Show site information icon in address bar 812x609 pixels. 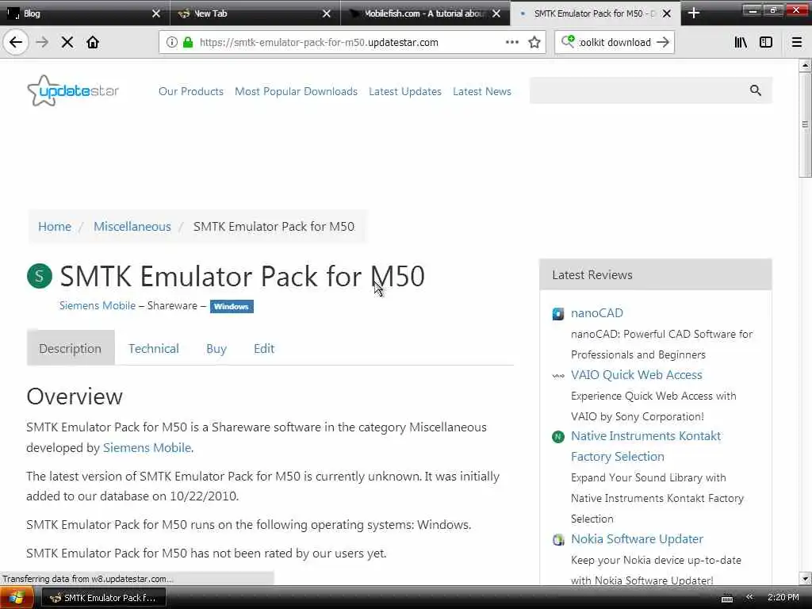click(171, 43)
